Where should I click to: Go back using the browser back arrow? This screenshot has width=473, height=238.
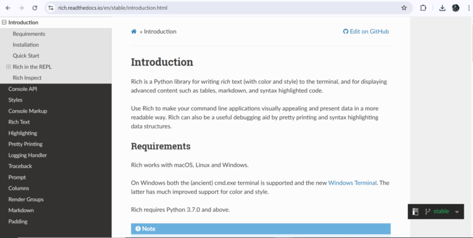(8, 8)
